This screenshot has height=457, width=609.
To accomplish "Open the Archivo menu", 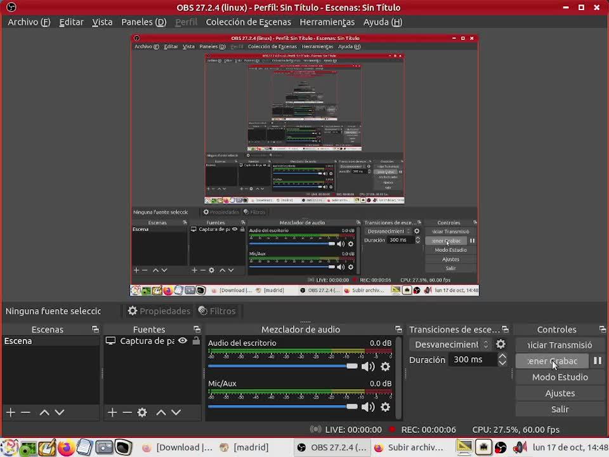I will (29, 22).
